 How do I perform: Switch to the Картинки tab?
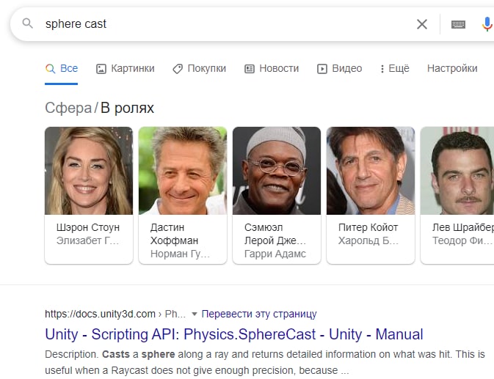[125, 68]
